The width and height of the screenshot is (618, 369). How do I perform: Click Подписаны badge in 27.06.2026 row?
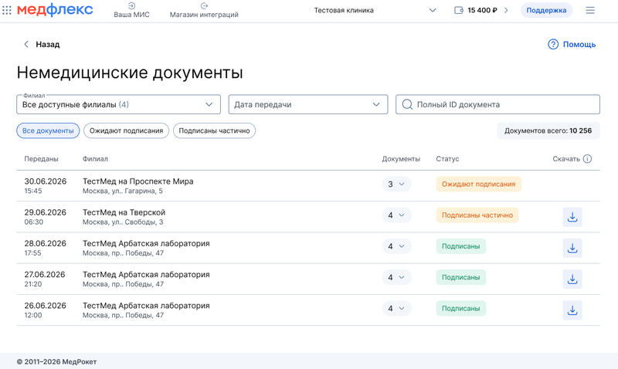(460, 277)
